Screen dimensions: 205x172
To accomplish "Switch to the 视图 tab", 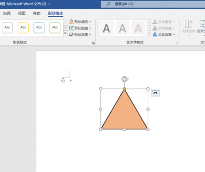I will point(22,13).
